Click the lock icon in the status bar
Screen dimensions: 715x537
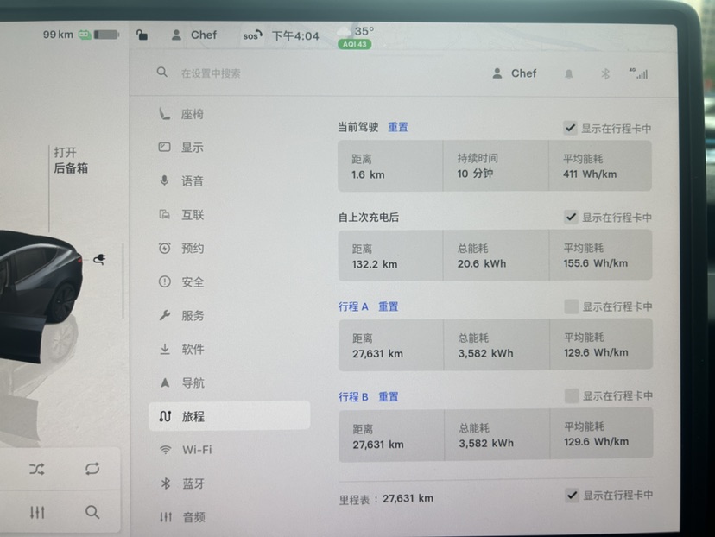(x=142, y=35)
